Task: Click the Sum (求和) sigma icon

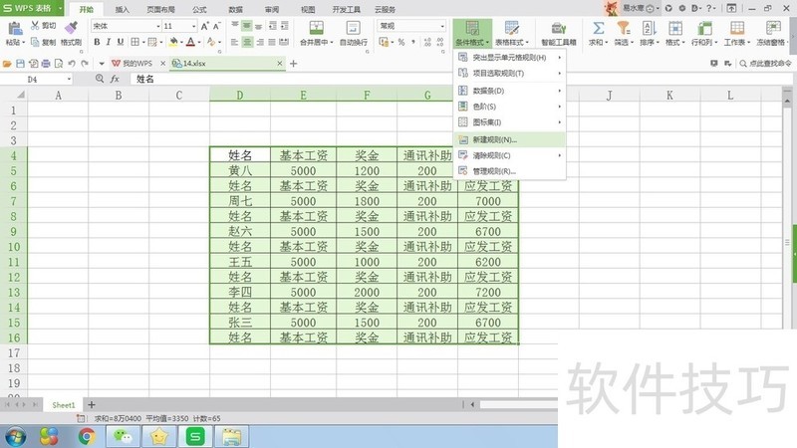Action: coord(599,28)
